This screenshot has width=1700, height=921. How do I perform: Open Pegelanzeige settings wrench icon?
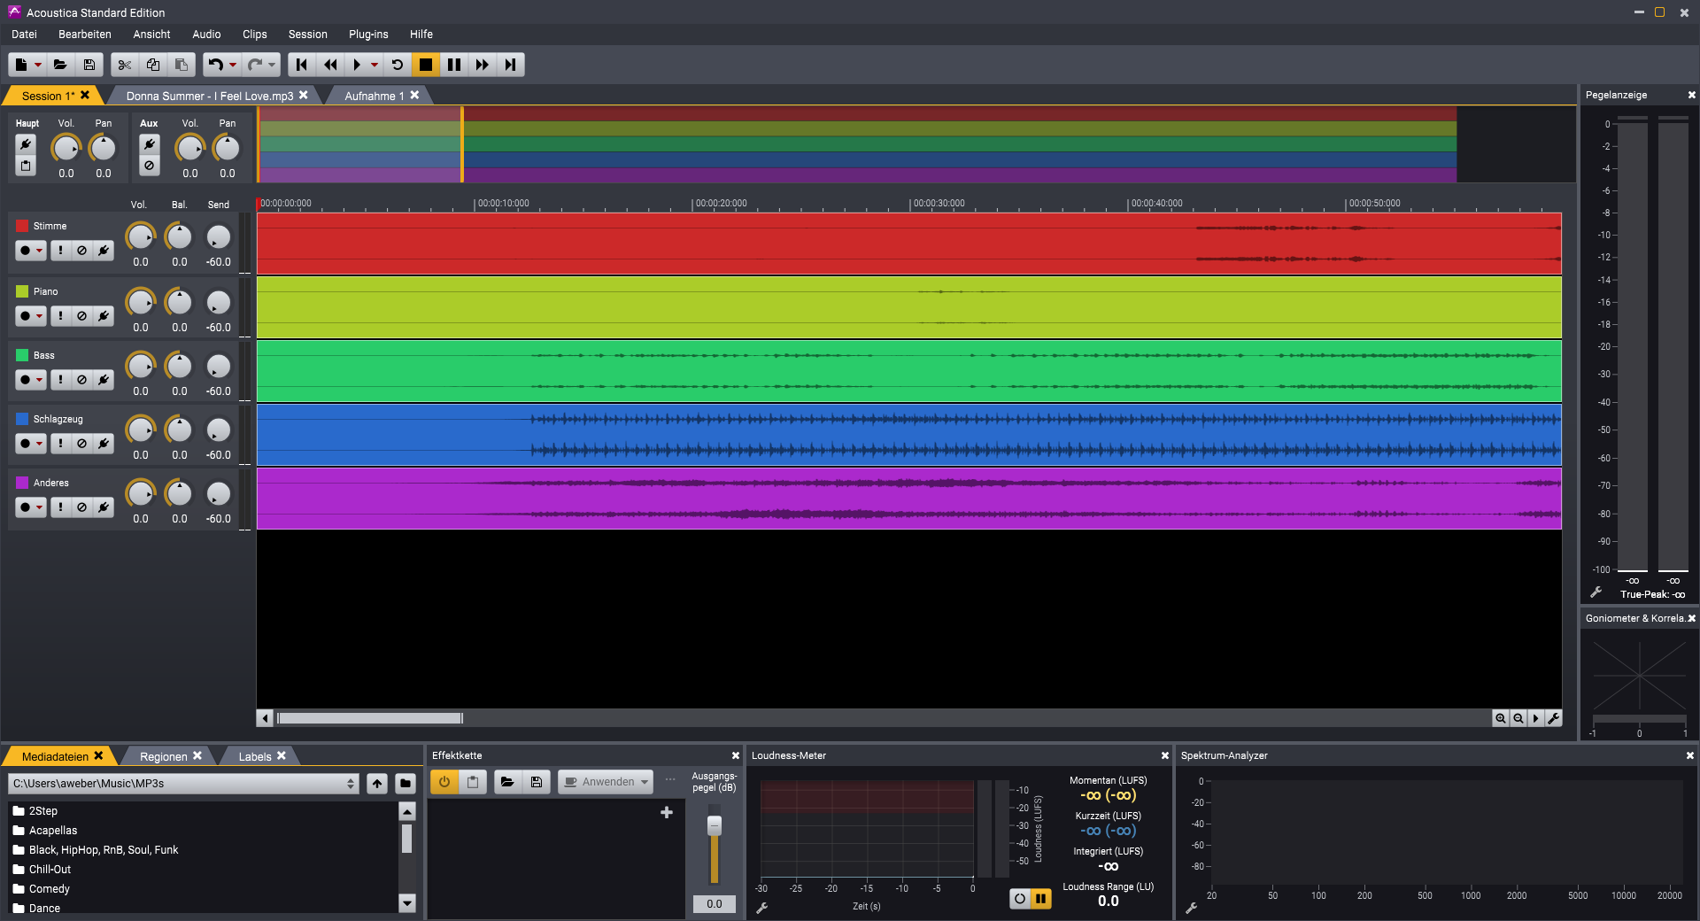pos(1596,592)
